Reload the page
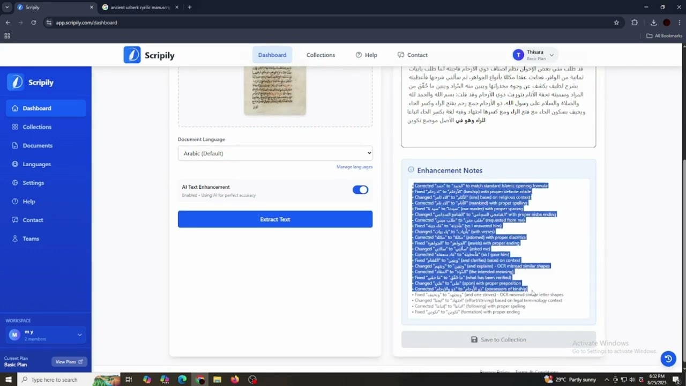The height and width of the screenshot is (386, 686). click(33, 23)
